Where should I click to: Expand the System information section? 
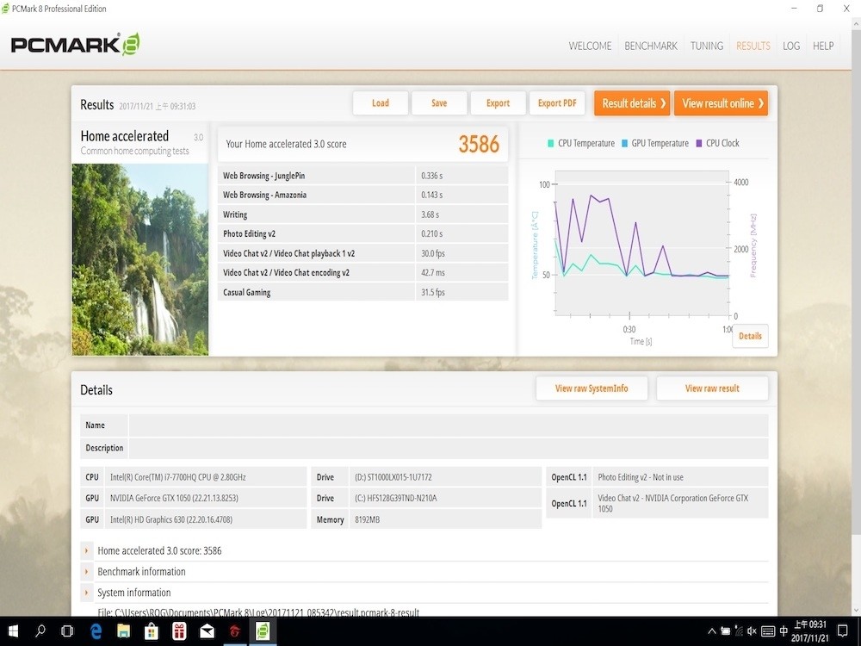tap(133, 593)
